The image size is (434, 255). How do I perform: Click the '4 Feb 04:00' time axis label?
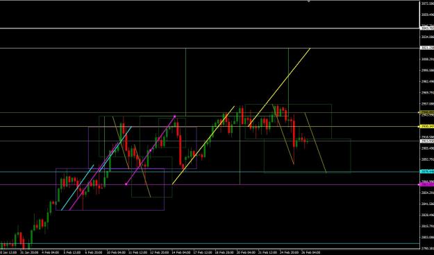coord(51,252)
